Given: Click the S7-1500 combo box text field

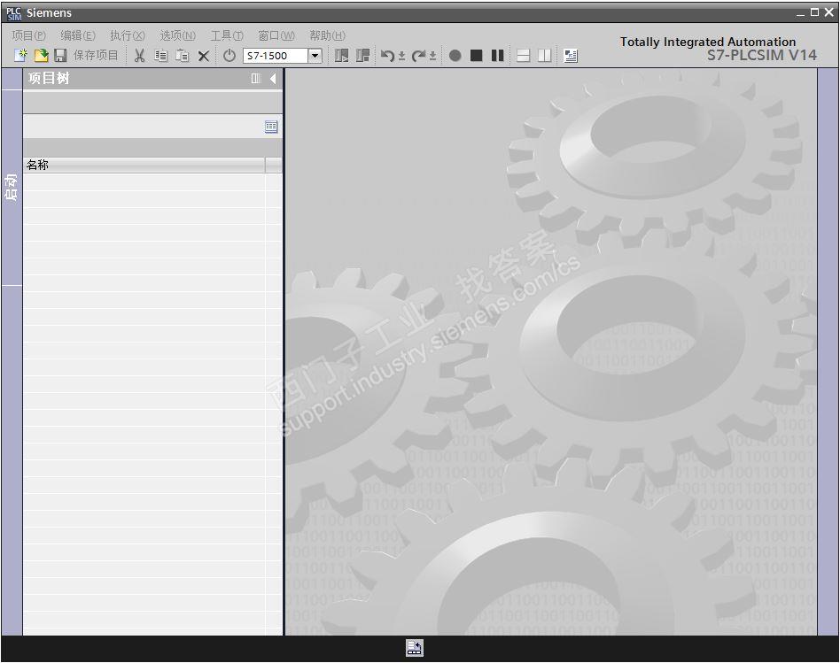Looking at the screenshot, I should (x=276, y=55).
